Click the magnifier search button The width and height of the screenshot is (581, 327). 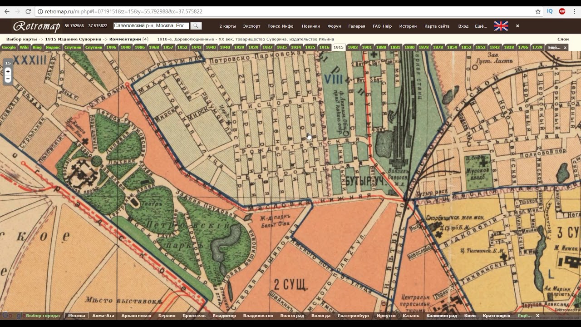tap(196, 26)
